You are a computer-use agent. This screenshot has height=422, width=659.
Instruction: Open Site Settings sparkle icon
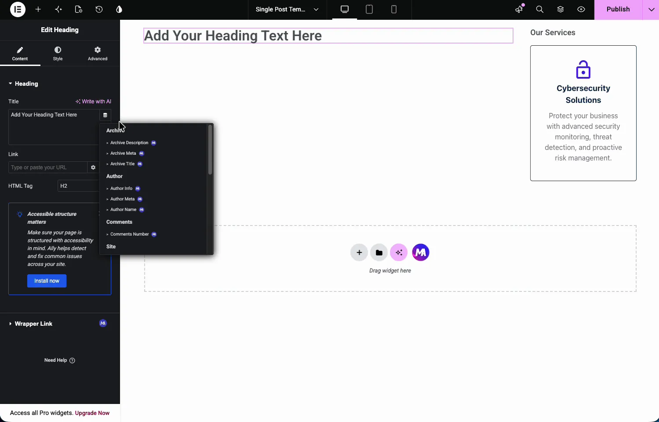[58, 9]
